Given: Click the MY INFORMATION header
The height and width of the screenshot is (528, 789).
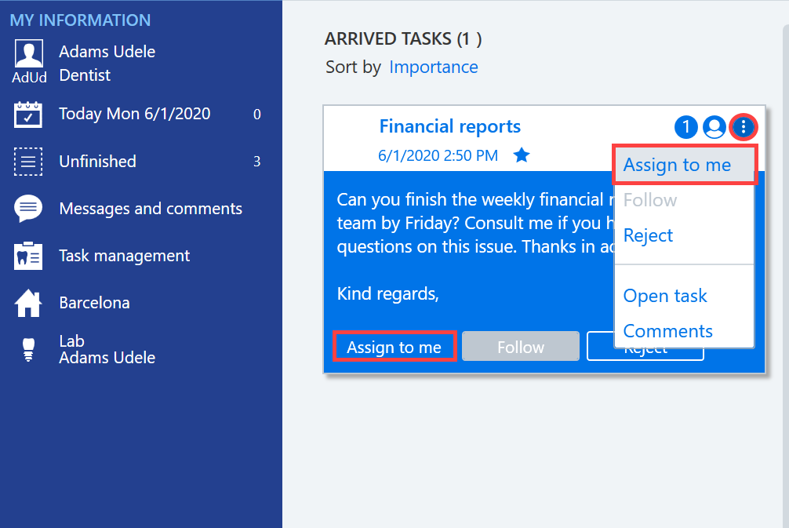Looking at the screenshot, I should click(x=80, y=20).
